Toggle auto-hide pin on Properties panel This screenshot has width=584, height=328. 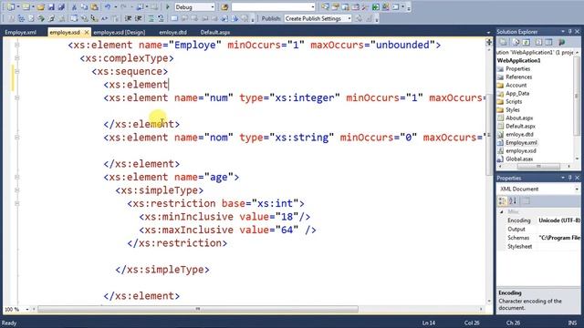(569, 179)
